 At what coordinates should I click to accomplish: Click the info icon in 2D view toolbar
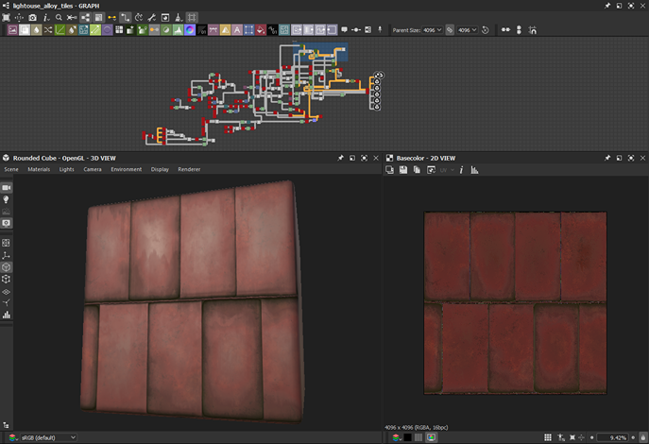(x=461, y=170)
